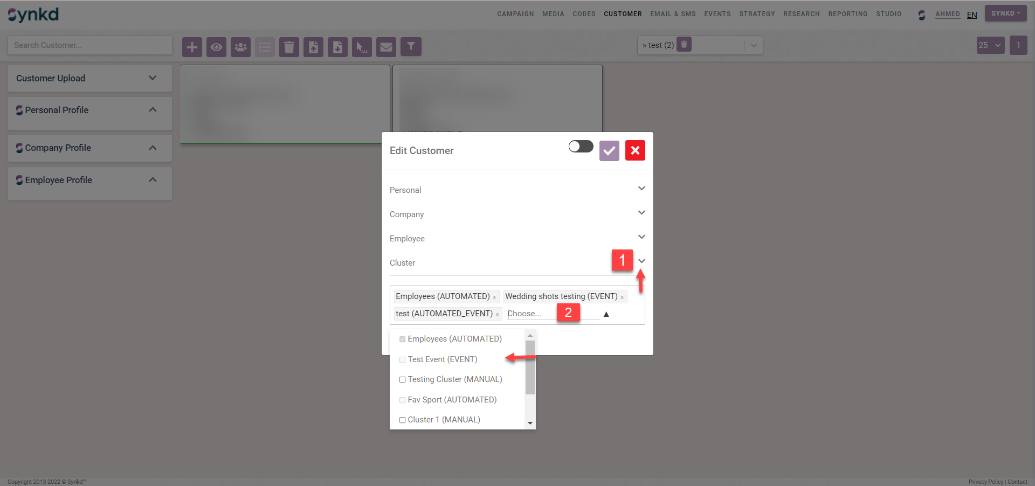Screen dimensions: 1035x486
Task: Check the Cluster 1 (MANUAL) checkbox
Action: (402, 420)
